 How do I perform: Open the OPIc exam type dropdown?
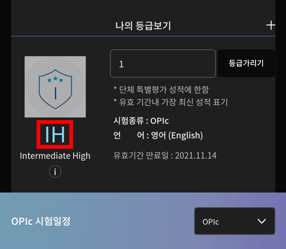[235, 221]
